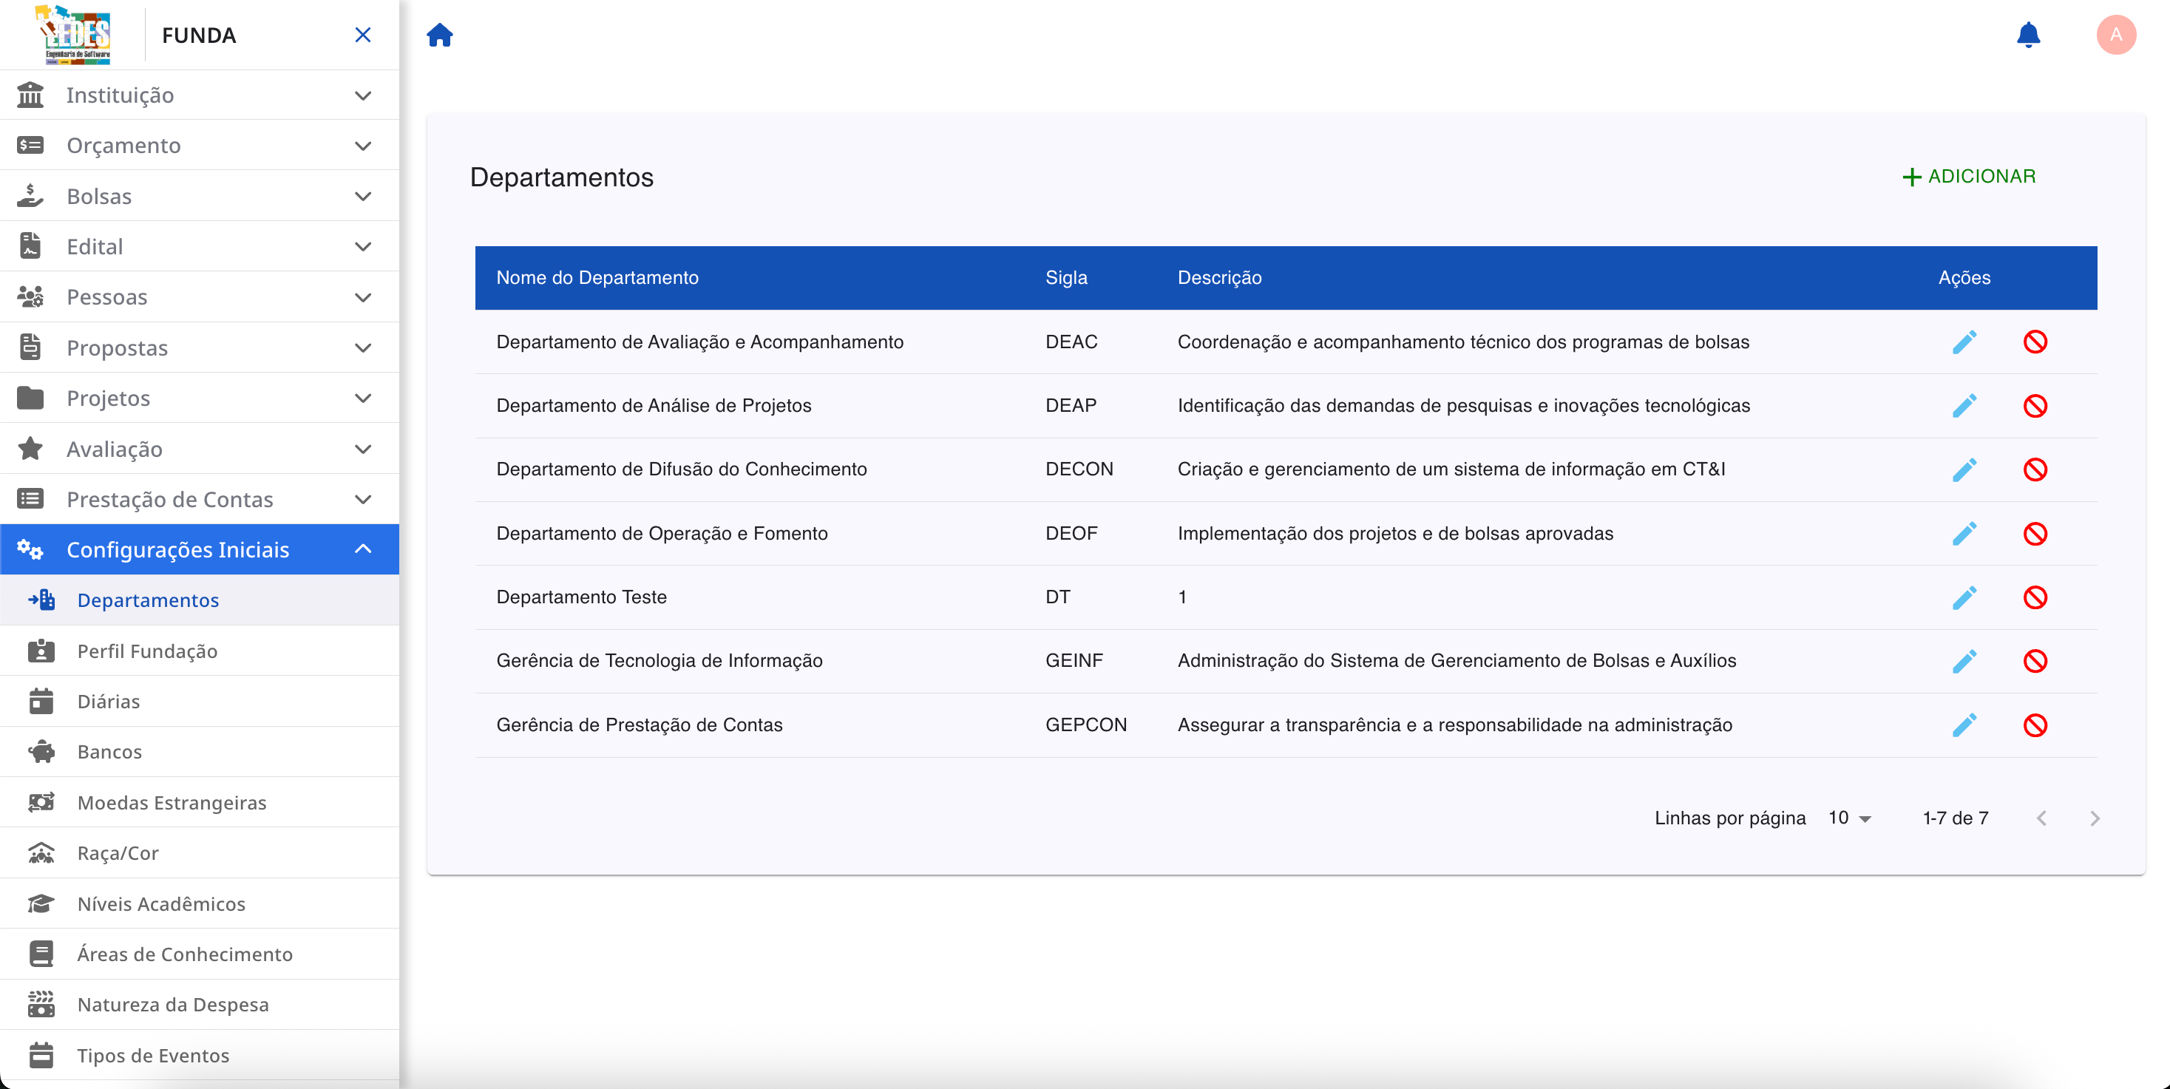Click the Departamentos icon under Configurações Iniciais
This screenshot has width=2170, height=1089.
point(41,600)
